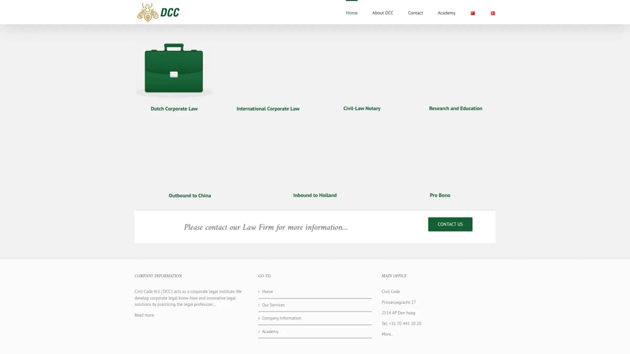Select Research and Education

point(455,109)
